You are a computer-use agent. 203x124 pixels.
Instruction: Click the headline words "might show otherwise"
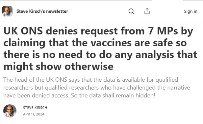[x=58, y=67]
